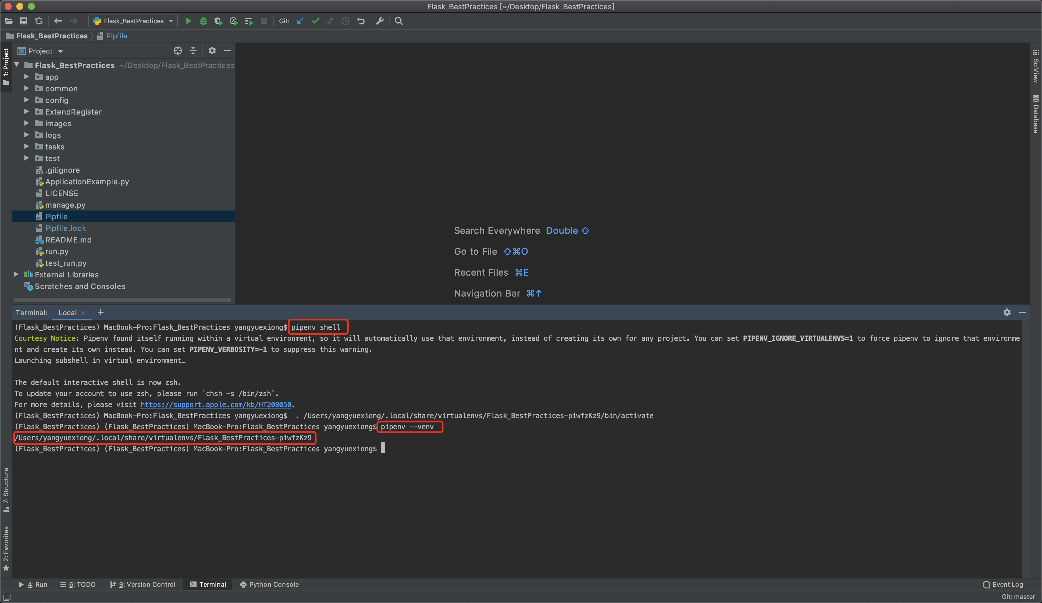Open the support.apple.com link in terminal
The width and height of the screenshot is (1042, 603).
pyautogui.click(x=215, y=404)
